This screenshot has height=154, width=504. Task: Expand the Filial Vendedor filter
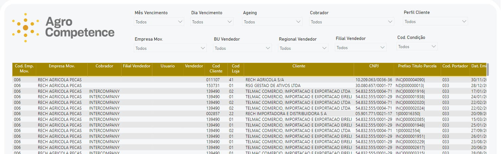click(361, 48)
